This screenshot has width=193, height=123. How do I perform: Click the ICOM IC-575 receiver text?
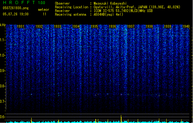123,11
